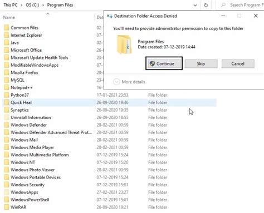Image resolution: width=264 pixels, height=213 pixels.
Task: Select Microsoft Office folder icon
Action: click(7, 50)
